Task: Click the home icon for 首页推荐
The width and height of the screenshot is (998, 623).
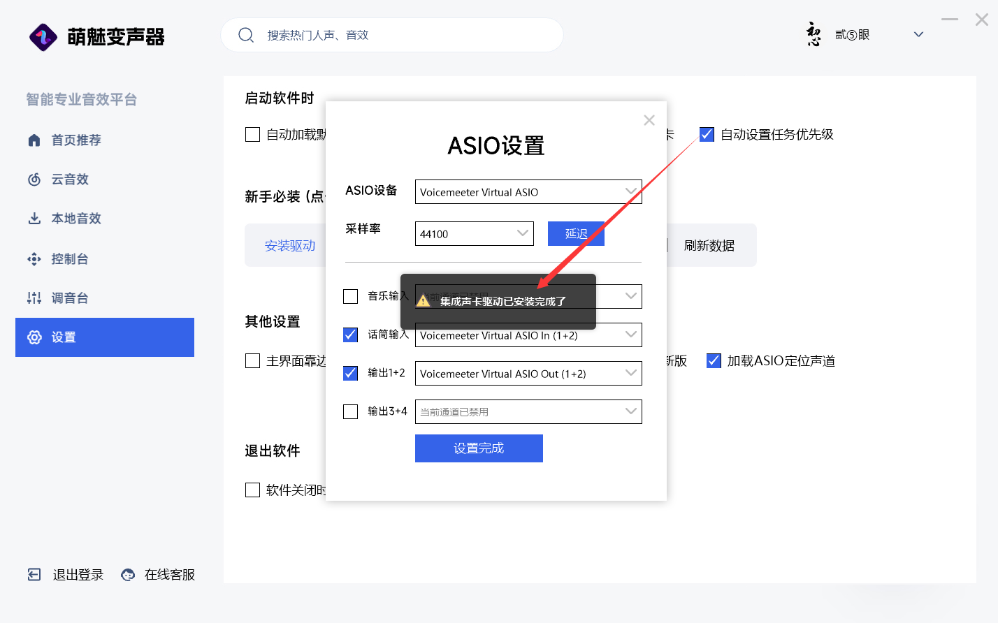Action: tap(34, 140)
